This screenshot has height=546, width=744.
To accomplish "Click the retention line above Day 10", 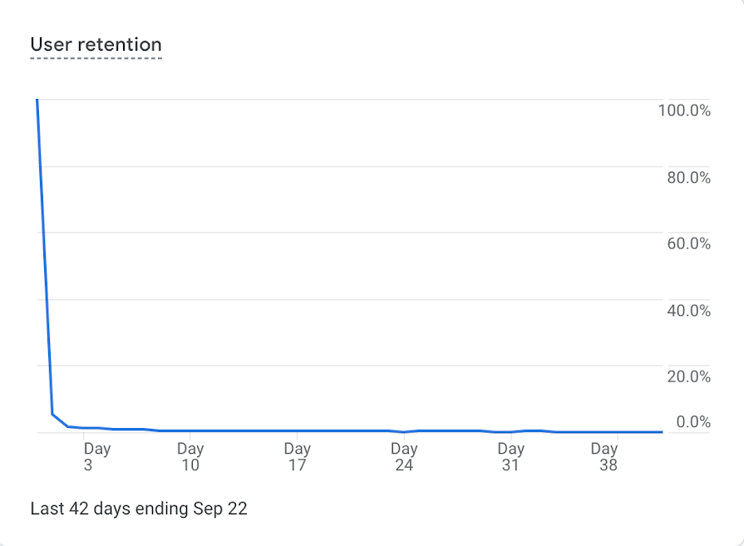I will (190, 430).
